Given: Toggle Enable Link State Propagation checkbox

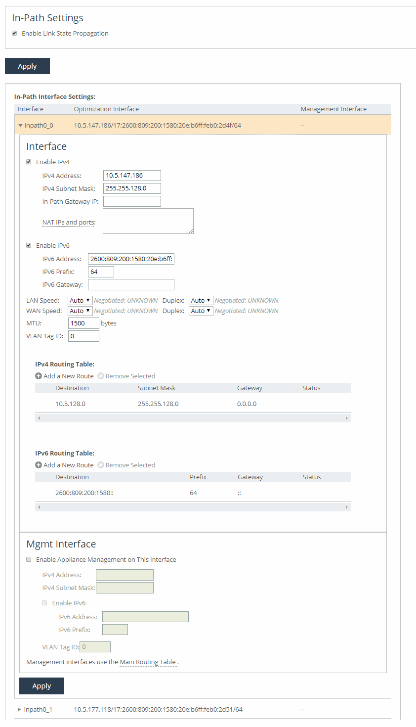Looking at the screenshot, I should click(15, 33).
